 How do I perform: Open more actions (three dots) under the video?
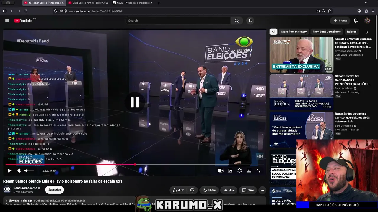click(x=262, y=190)
